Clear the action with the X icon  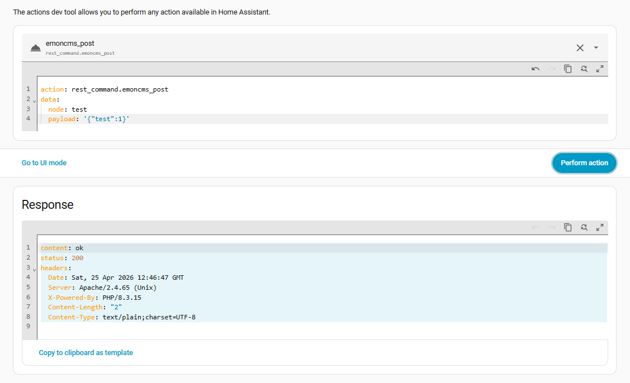click(580, 47)
